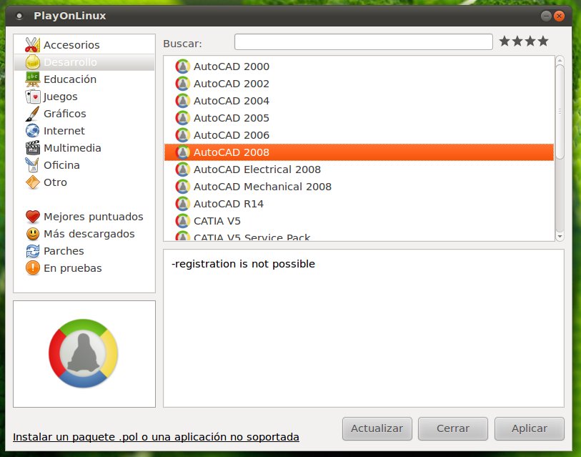The height and width of the screenshot is (457, 581).
Task: Select AutoCAD 2006 in the list
Action: [359, 135]
